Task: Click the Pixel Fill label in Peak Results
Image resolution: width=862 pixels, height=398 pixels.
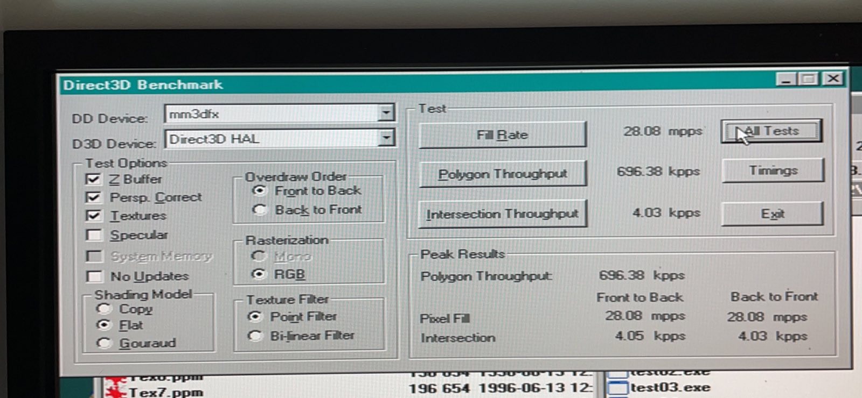Action: pyautogui.click(x=445, y=318)
